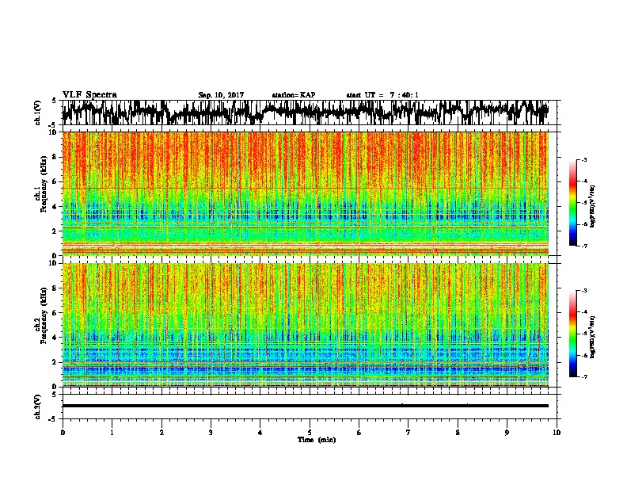Image resolution: width=627 pixels, height=485 pixels.
Task: Click the time axis tick label '5'
Action: (310, 433)
